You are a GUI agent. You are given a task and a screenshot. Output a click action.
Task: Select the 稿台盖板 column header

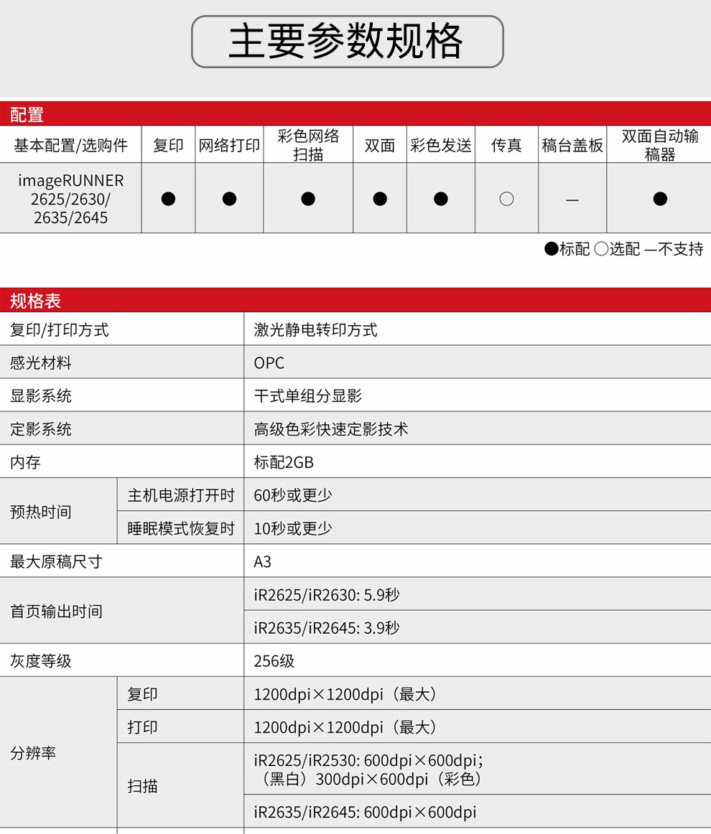pyautogui.click(x=572, y=145)
